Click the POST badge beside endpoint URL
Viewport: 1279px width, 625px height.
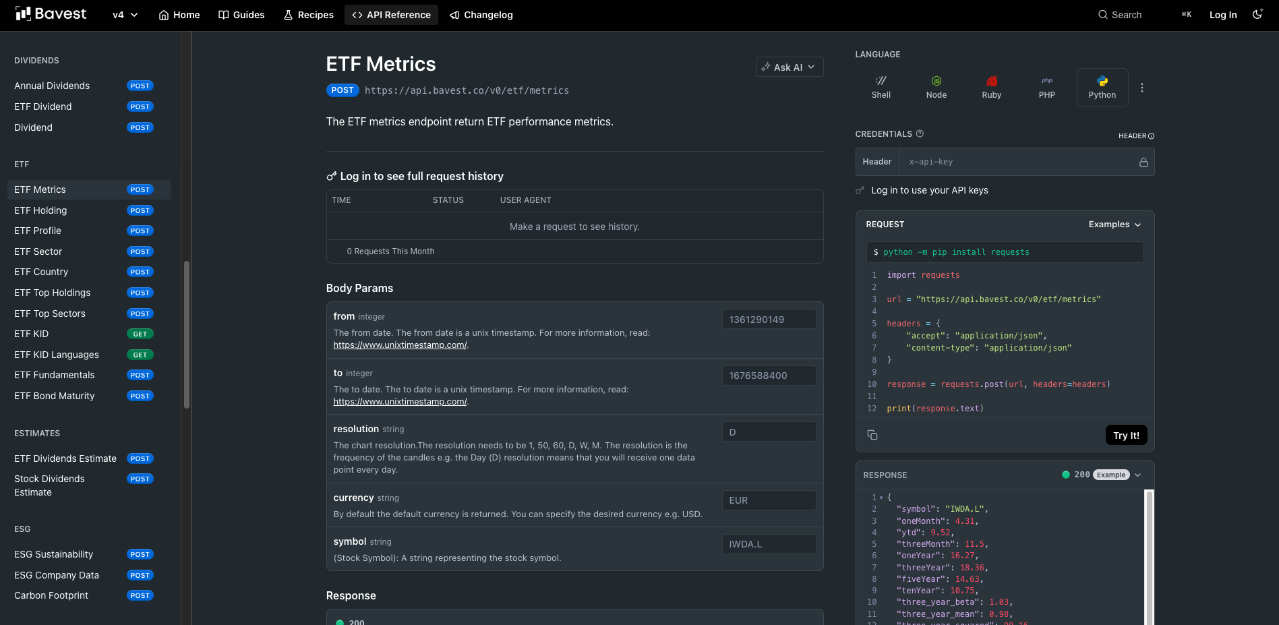tap(343, 90)
